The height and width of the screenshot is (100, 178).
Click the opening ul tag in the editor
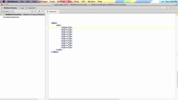pyautogui.click(x=58, y=25)
